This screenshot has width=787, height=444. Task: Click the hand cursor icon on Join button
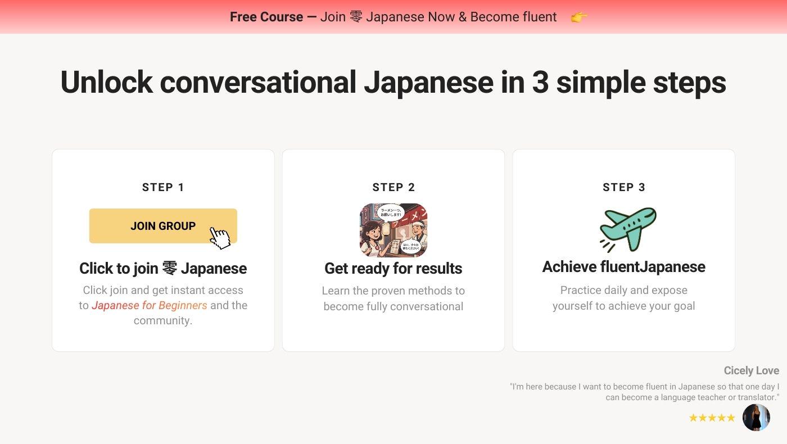[x=220, y=238]
